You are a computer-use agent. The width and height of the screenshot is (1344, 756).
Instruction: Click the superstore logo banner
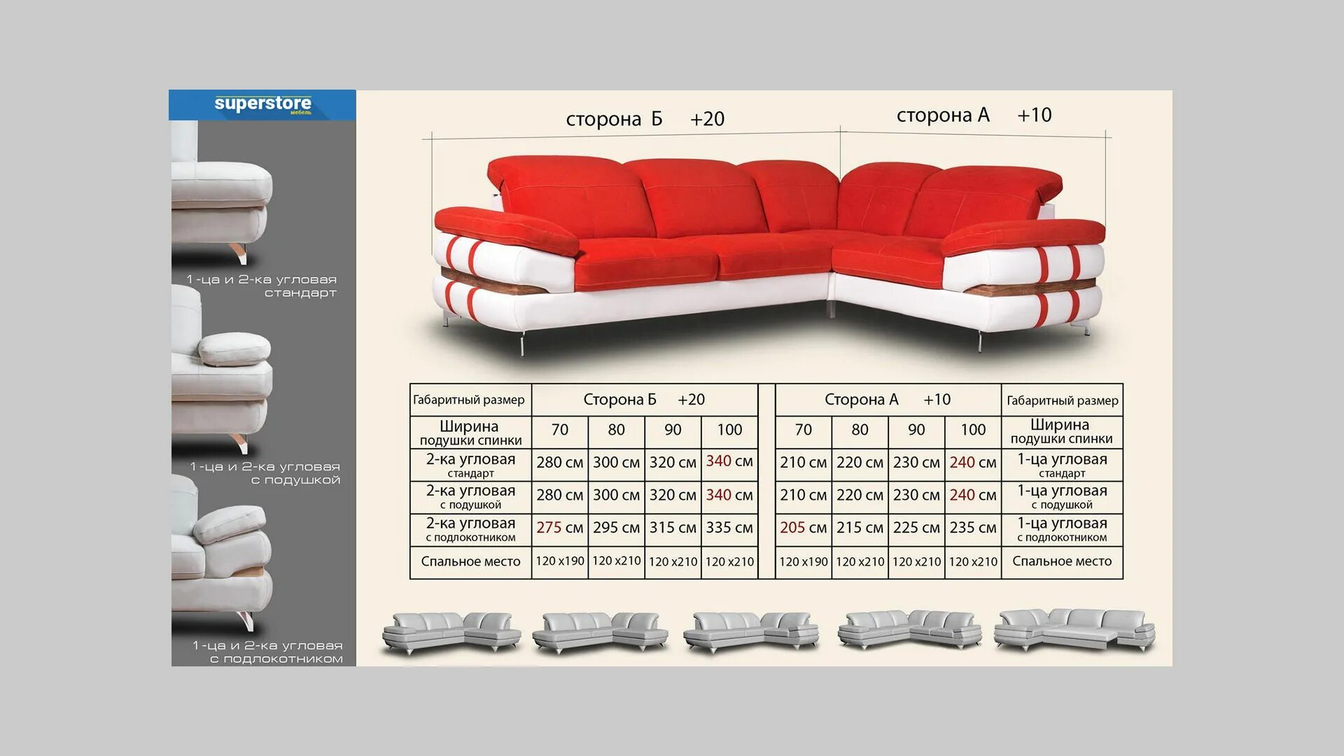tap(262, 105)
